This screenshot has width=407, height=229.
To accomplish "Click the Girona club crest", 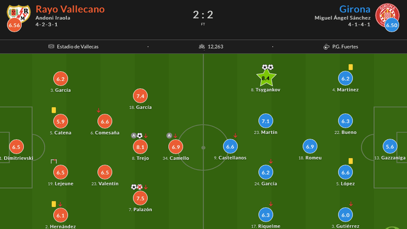I will tap(387, 13).
